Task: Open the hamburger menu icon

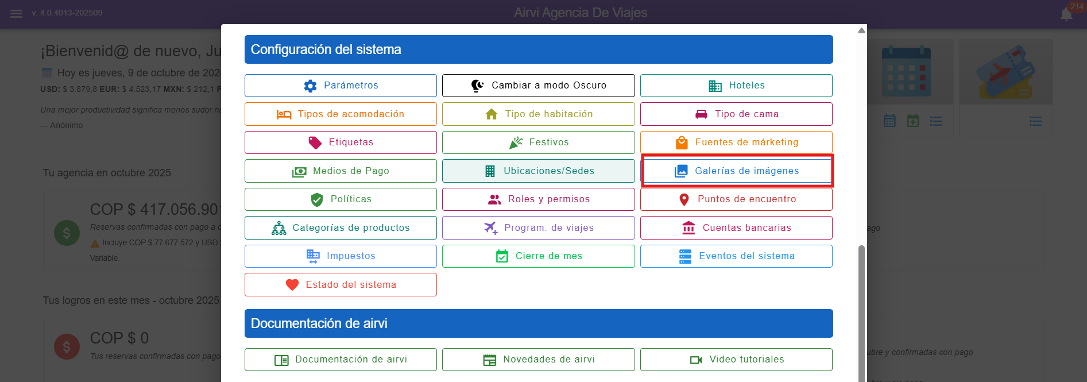Action: [16, 13]
